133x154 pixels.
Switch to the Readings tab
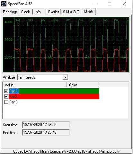coord(10,12)
